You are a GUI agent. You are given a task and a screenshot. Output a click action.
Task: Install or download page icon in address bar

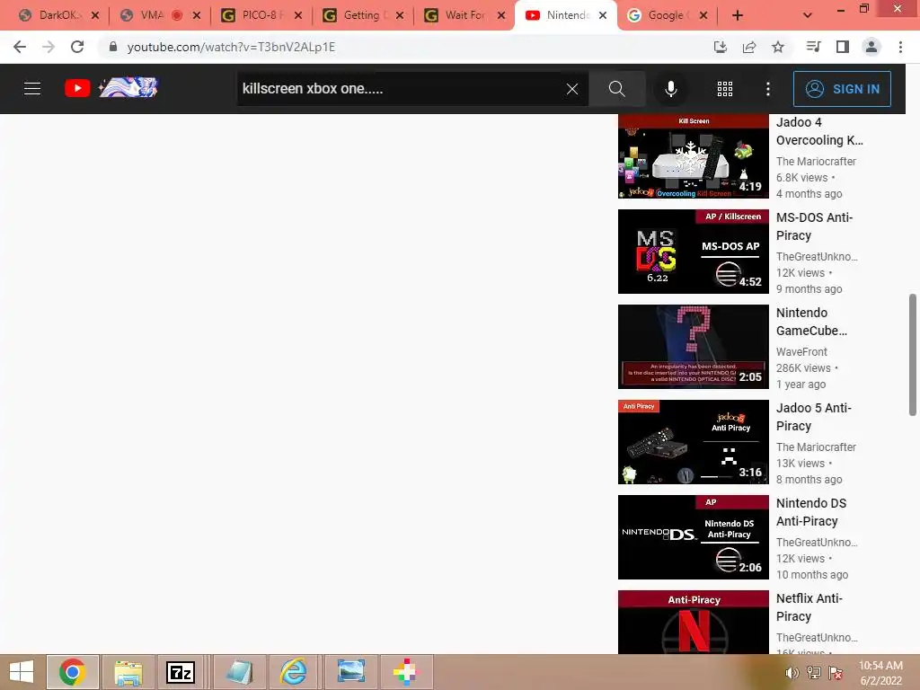pos(721,47)
